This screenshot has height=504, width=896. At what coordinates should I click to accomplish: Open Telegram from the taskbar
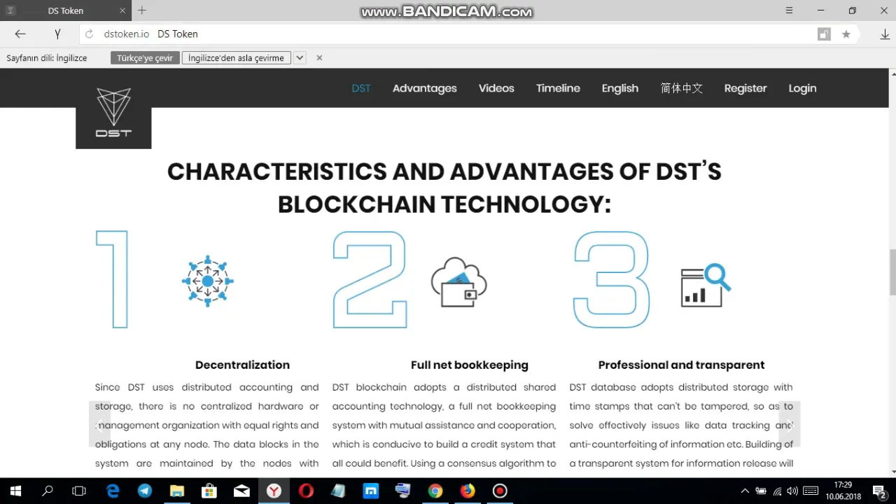(x=145, y=491)
